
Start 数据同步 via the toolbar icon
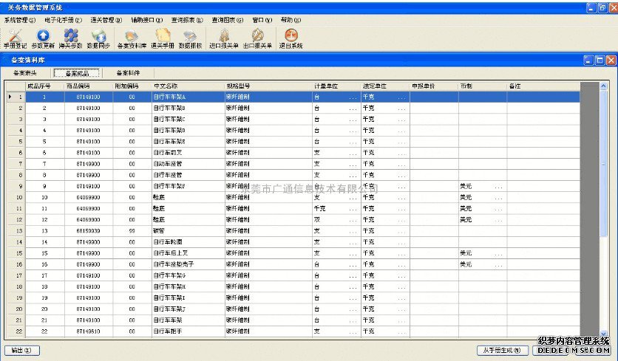(98, 38)
